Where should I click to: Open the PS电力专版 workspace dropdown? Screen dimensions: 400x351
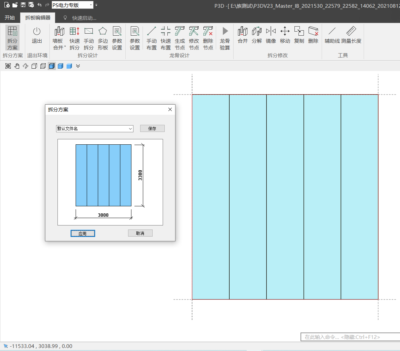91,5
